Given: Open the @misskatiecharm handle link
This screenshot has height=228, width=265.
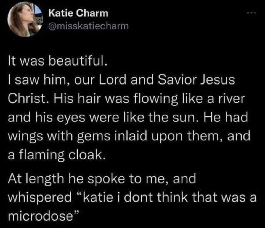Looking at the screenshot, I should (x=88, y=26).
